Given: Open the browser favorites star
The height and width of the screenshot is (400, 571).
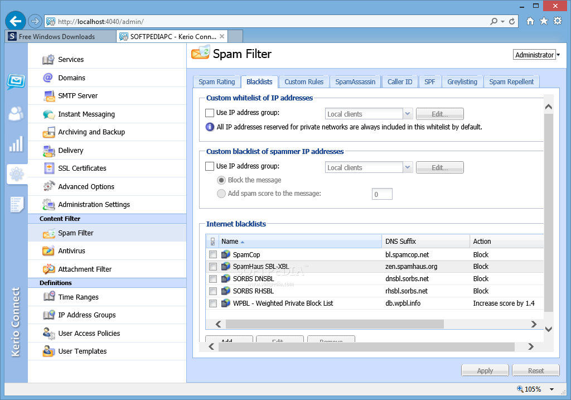Looking at the screenshot, I should (x=544, y=21).
